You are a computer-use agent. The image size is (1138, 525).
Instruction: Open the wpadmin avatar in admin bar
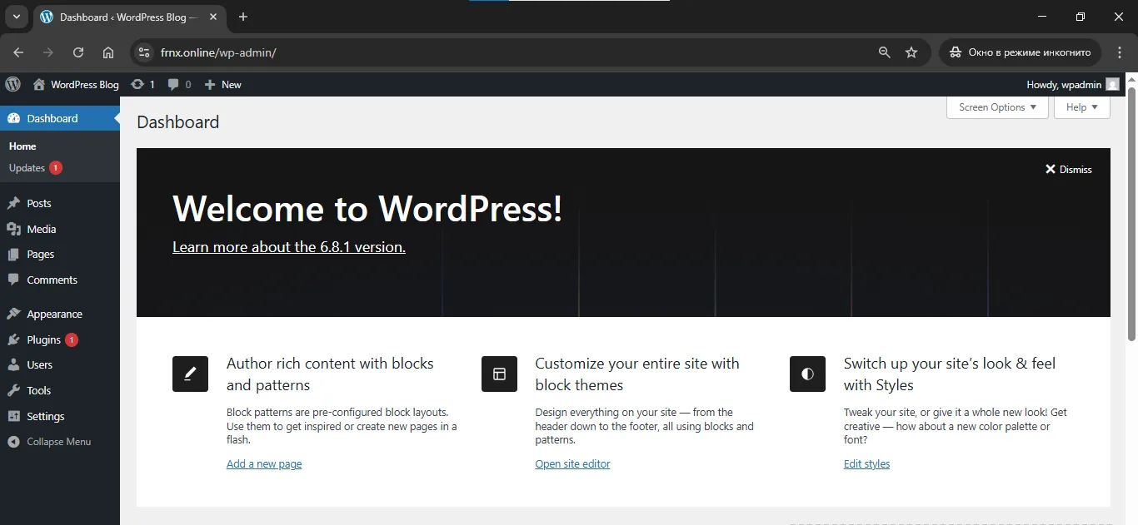[x=1113, y=84]
